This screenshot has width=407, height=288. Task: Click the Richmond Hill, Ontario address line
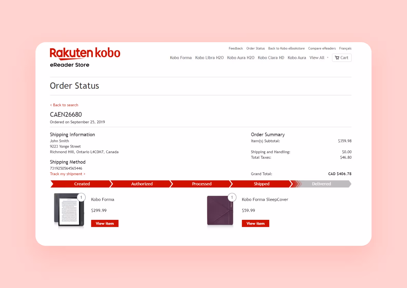[x=84, y=152]
